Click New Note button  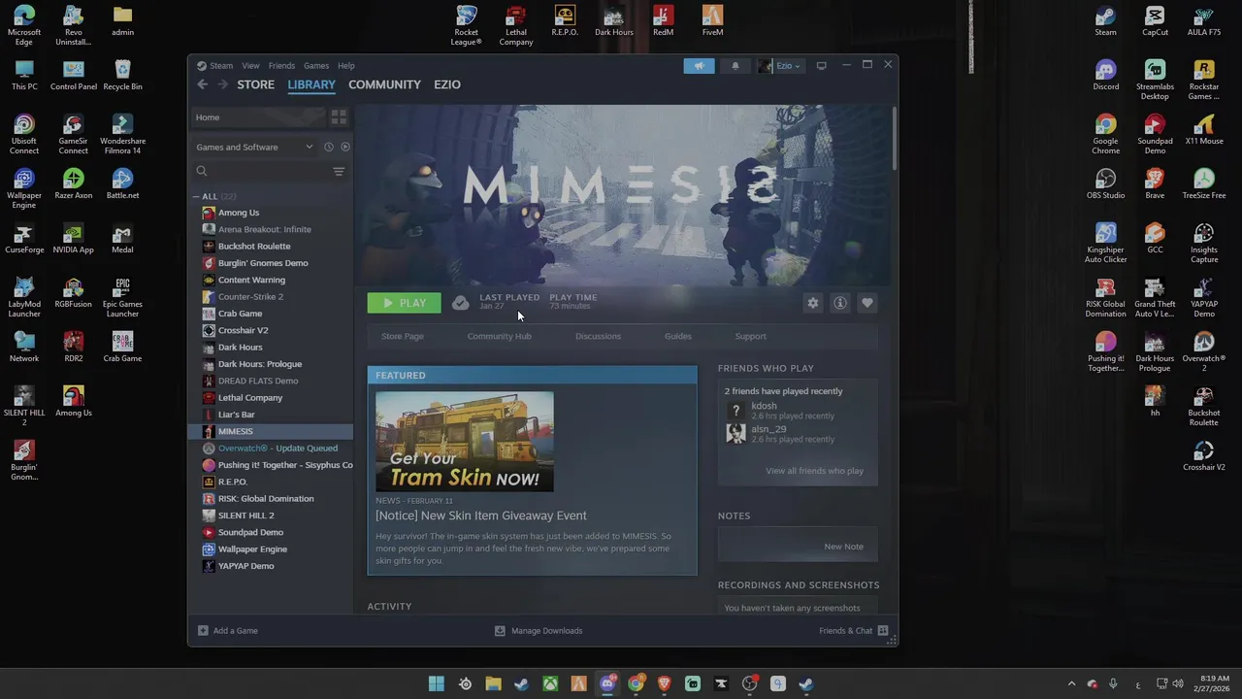(843, 547)
